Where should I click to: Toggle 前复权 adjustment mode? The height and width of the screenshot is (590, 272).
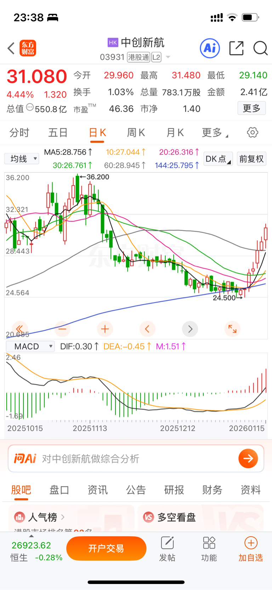click(251, 159)
